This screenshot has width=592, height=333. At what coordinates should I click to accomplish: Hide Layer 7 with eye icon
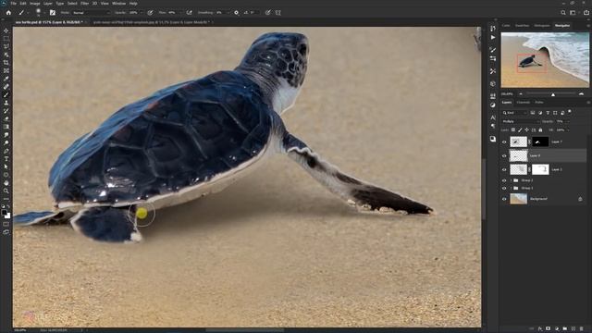coord(504,142)
